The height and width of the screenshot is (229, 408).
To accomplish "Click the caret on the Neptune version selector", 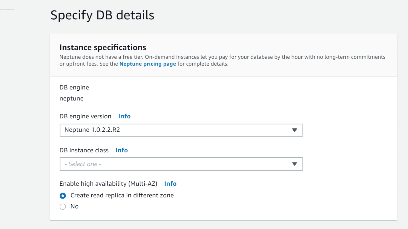I will (x=295, y=130).
